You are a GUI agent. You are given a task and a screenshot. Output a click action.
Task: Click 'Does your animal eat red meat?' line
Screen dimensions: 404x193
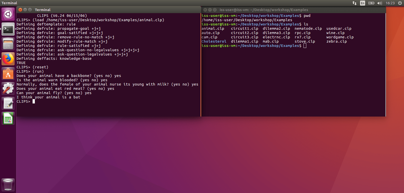65,89
